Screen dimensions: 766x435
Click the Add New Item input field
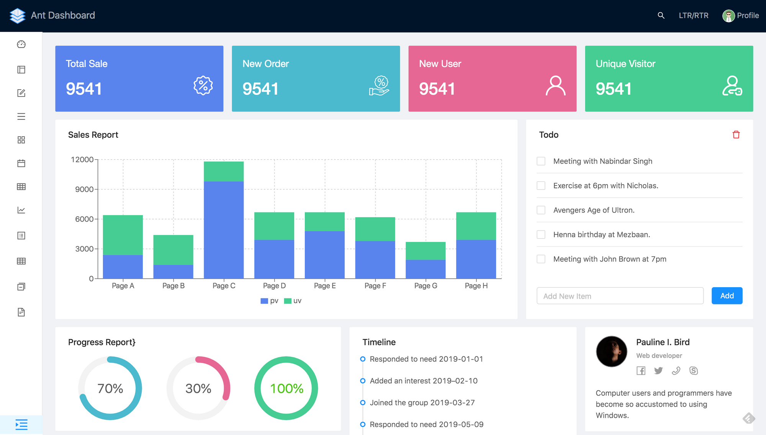tap(620, 296)
